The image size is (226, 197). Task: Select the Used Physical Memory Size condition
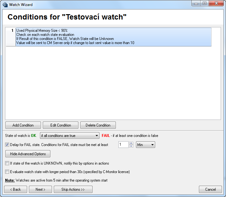[113, 37]
